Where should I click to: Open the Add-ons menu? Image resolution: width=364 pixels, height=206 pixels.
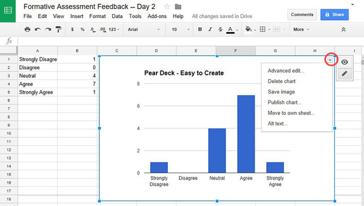point(157,16)
